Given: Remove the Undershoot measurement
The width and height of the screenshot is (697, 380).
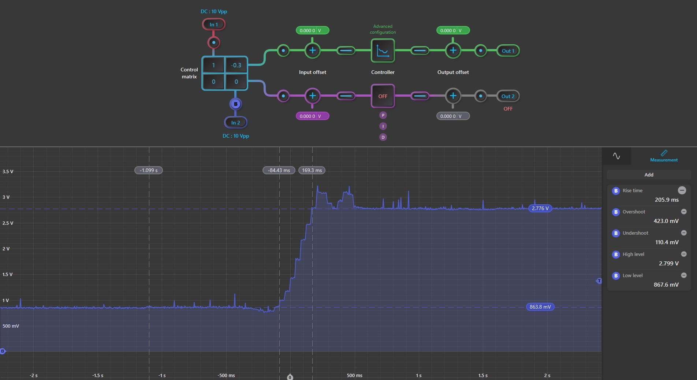Looking at the screenshot, I should coord(683,233).
